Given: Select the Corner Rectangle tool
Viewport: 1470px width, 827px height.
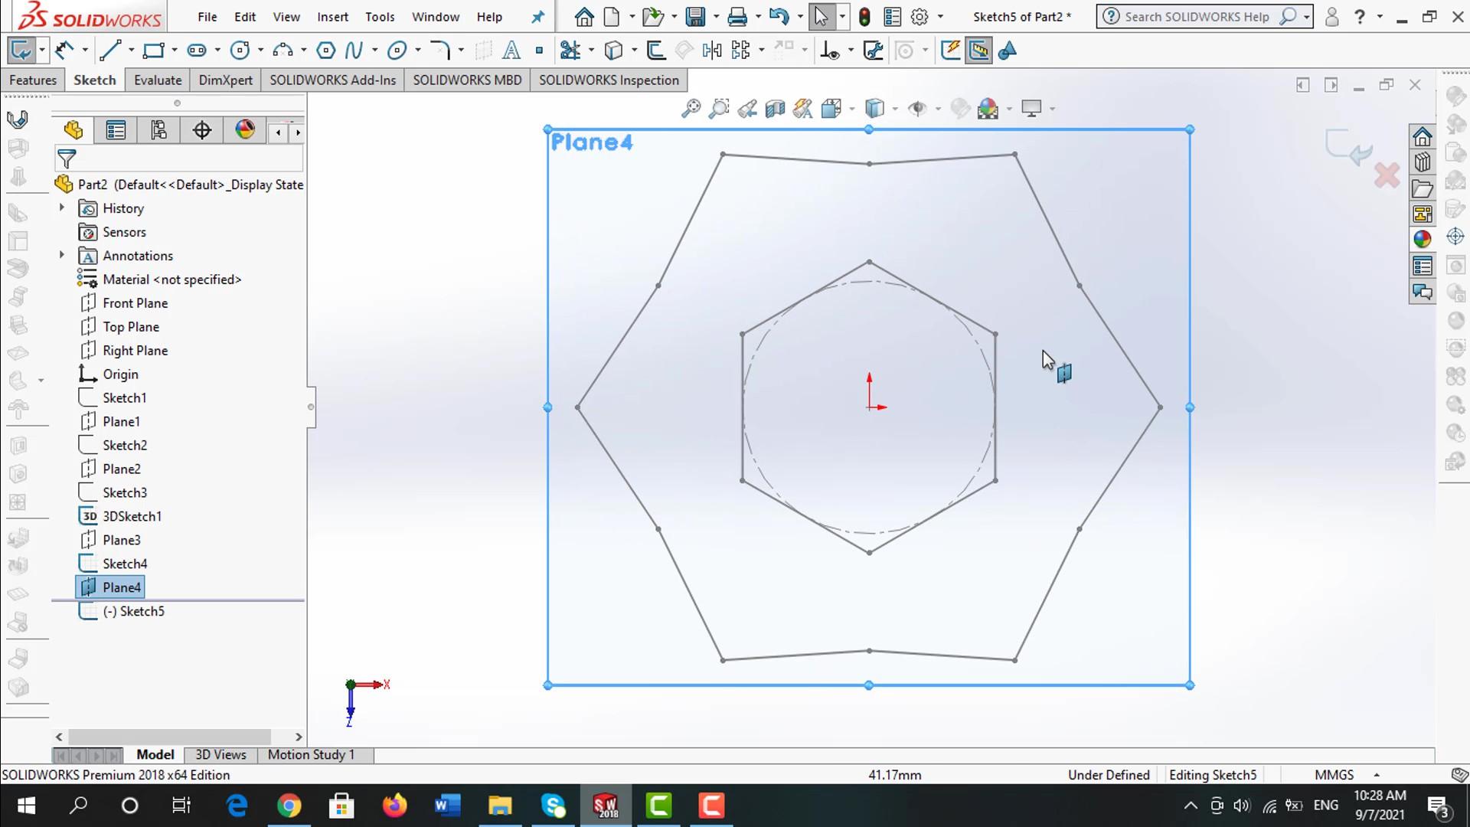Looking at the screenshot, I should click(154, 51).
